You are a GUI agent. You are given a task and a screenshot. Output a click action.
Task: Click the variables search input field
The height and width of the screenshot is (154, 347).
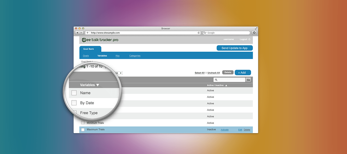(229, 80)
